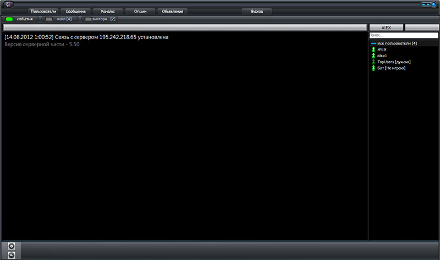
Task: Open the Объявления menu
Action: click(173, 11)
